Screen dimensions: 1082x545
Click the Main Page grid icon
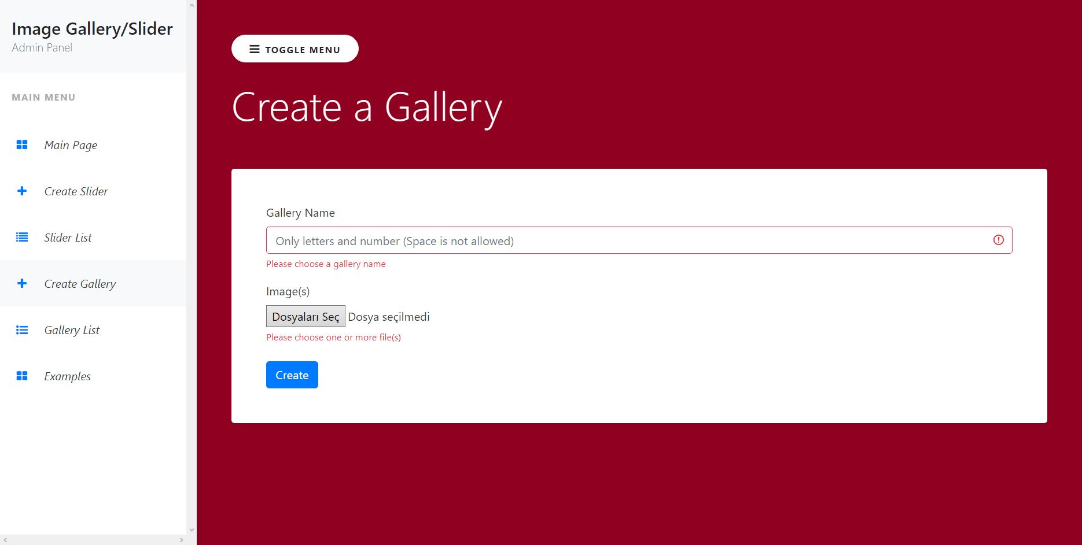click(22, 145)
